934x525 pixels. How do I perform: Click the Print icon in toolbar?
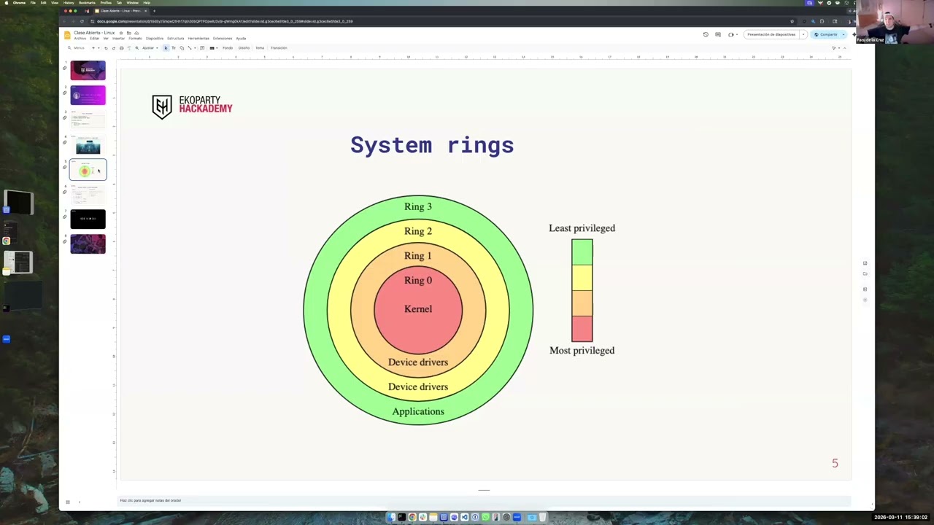coord(122,48)
